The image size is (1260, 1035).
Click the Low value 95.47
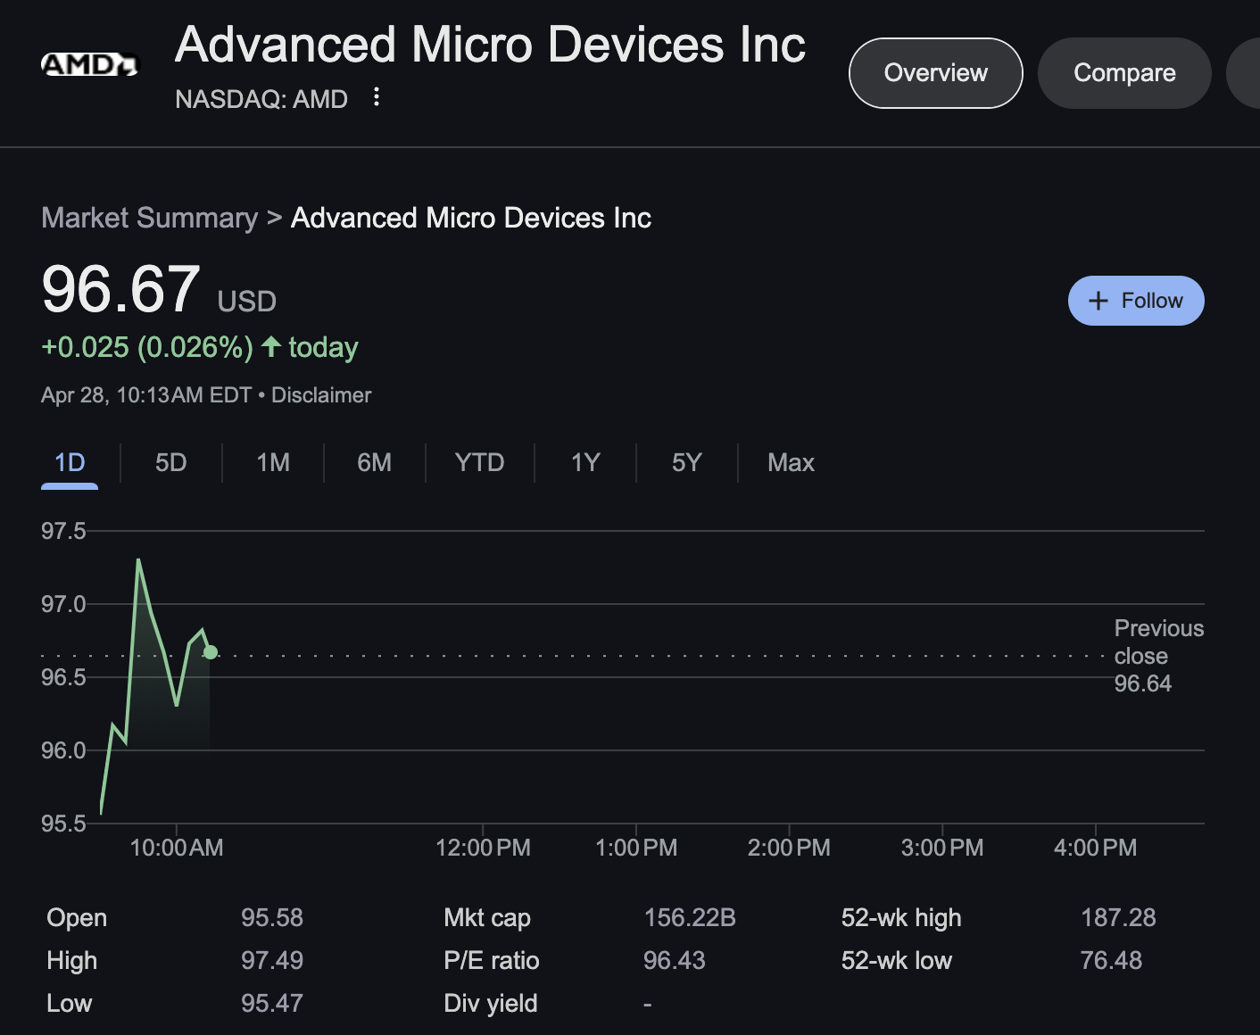click(x=272, y=1003)
